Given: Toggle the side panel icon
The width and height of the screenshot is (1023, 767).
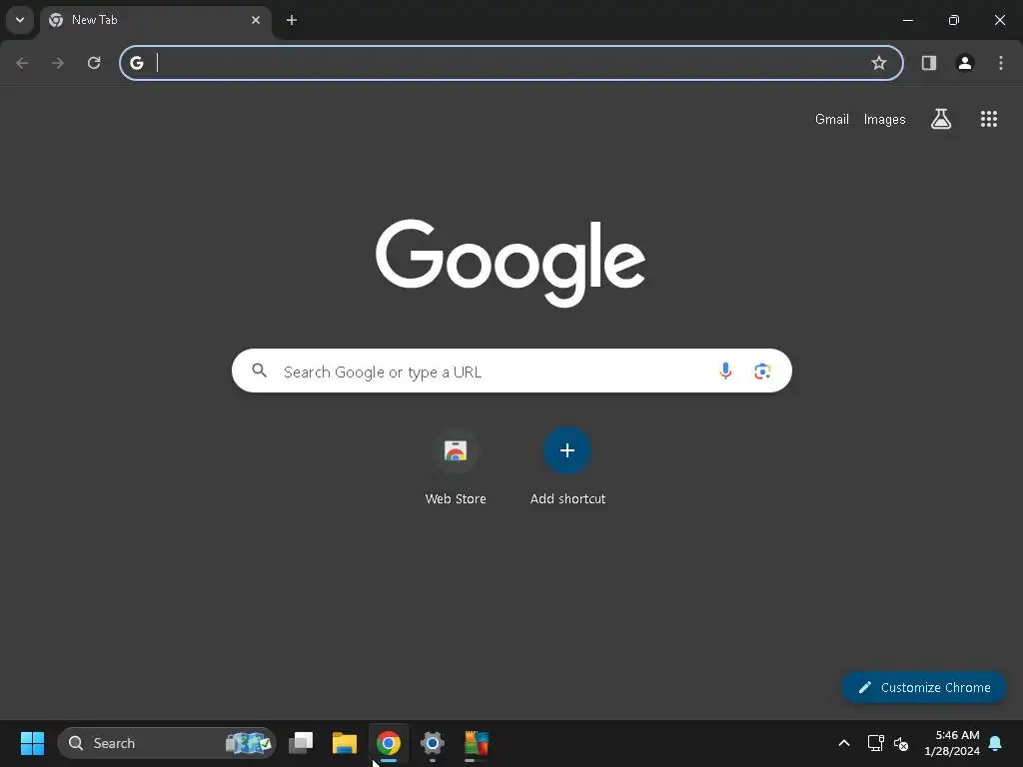Looking at the screenshot, I should (929, 63).
